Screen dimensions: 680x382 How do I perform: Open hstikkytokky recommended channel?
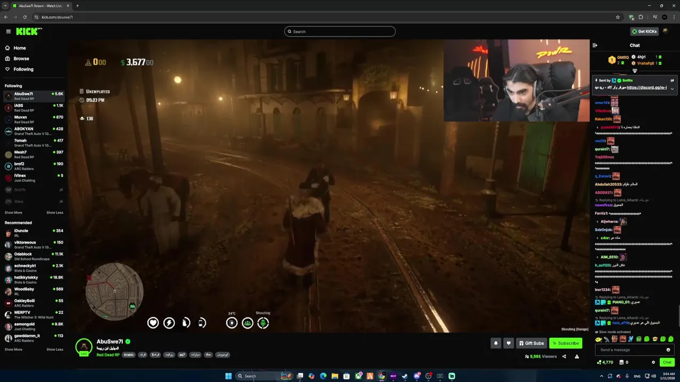(34, 280)
